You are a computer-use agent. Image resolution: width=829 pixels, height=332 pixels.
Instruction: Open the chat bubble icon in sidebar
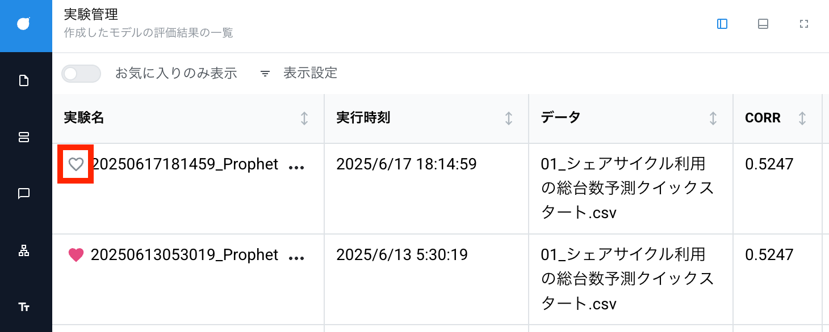click(24, 194)
